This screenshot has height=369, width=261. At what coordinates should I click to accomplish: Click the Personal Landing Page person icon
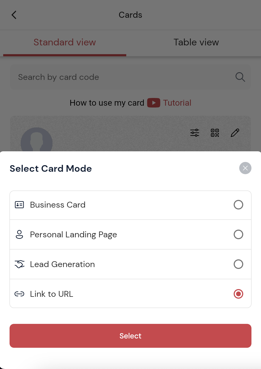pyautogui.click(x=19, y=234)
